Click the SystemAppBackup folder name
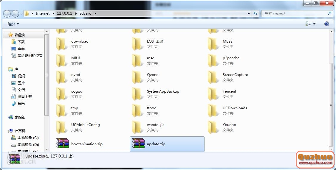 click(x=163, y=91)
